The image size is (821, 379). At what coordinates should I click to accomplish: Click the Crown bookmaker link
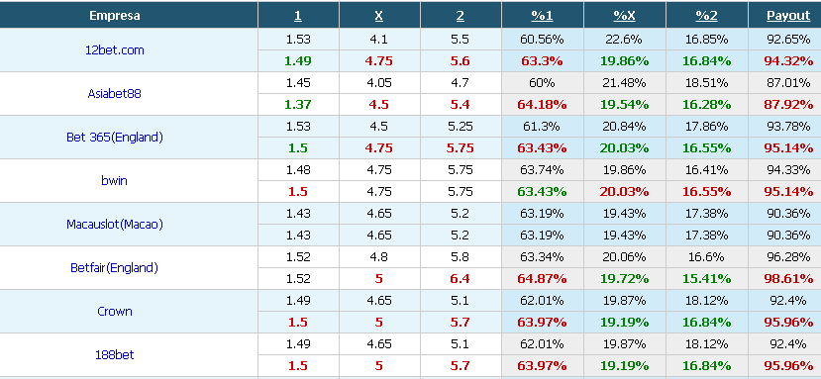pyautogui.click(x=114, y=311)
